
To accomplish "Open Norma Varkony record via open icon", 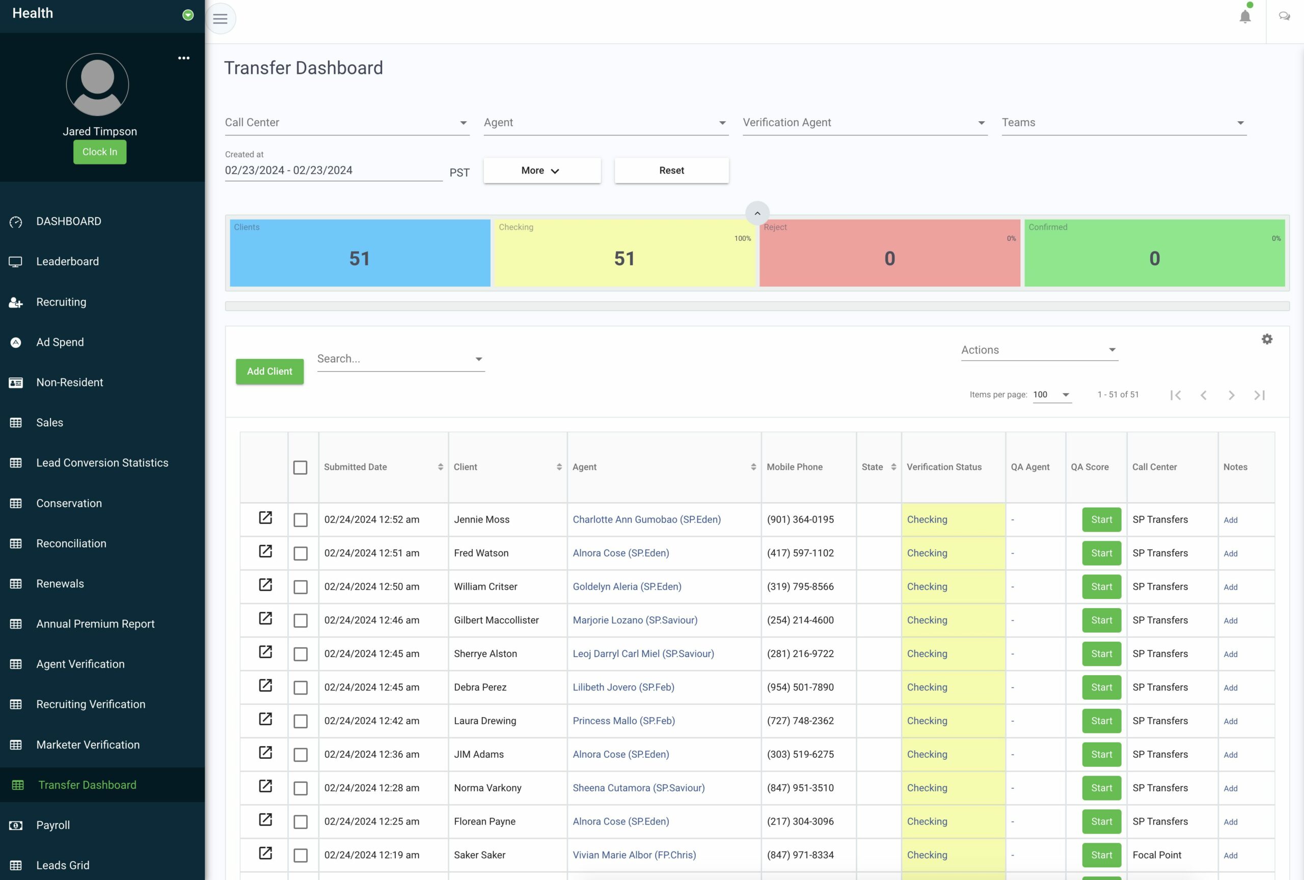I will click(x=265, y=786).
